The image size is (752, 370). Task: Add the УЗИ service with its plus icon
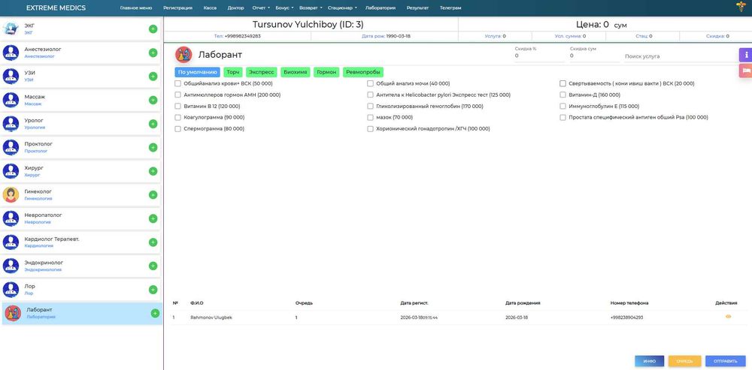pos(153,77)
